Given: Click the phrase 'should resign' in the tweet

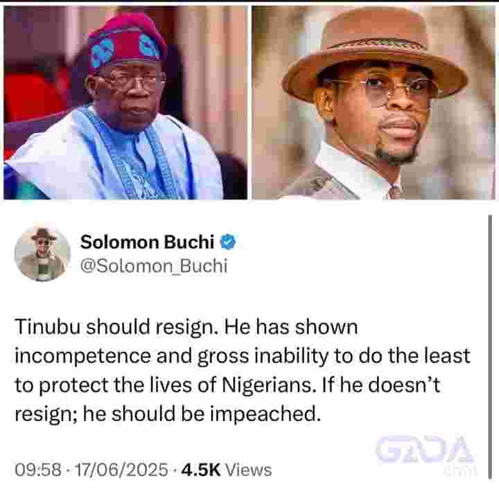Looking at the screenshot, I should pos(151,328).
